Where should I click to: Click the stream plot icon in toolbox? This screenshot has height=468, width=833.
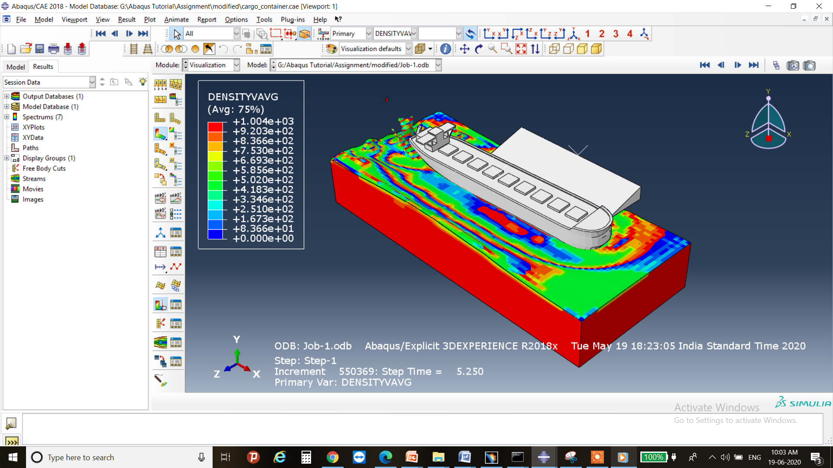coord(160,342)
